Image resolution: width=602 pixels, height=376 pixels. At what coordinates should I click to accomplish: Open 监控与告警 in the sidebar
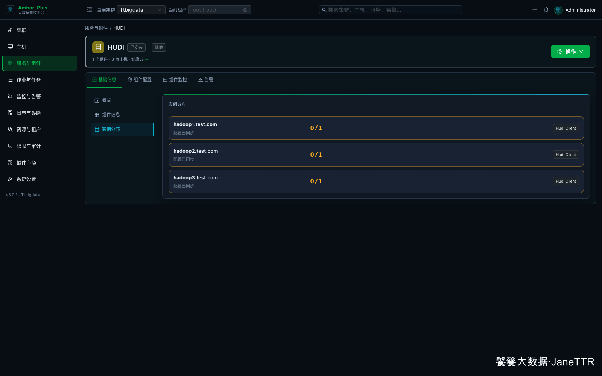pyautogui.click(x=39, y=96)
